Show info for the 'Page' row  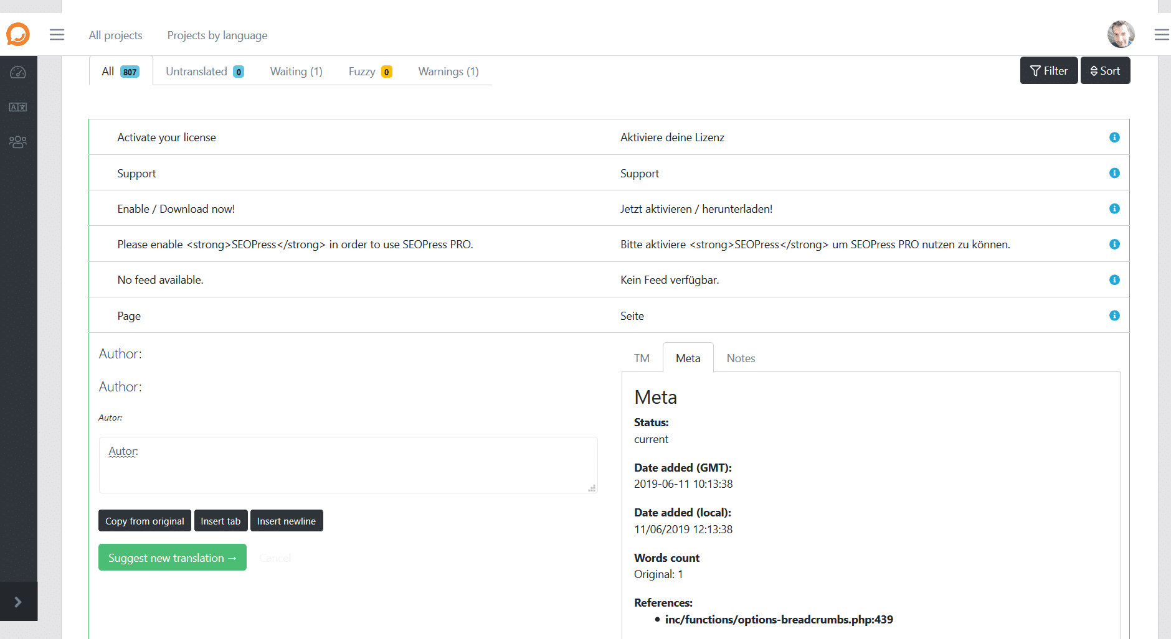coord(1114,315)
